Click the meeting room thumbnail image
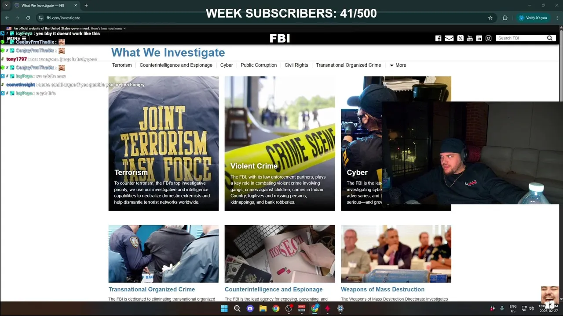Image resolution: width=563 pixels, height=316 pixels. [396, 254]
